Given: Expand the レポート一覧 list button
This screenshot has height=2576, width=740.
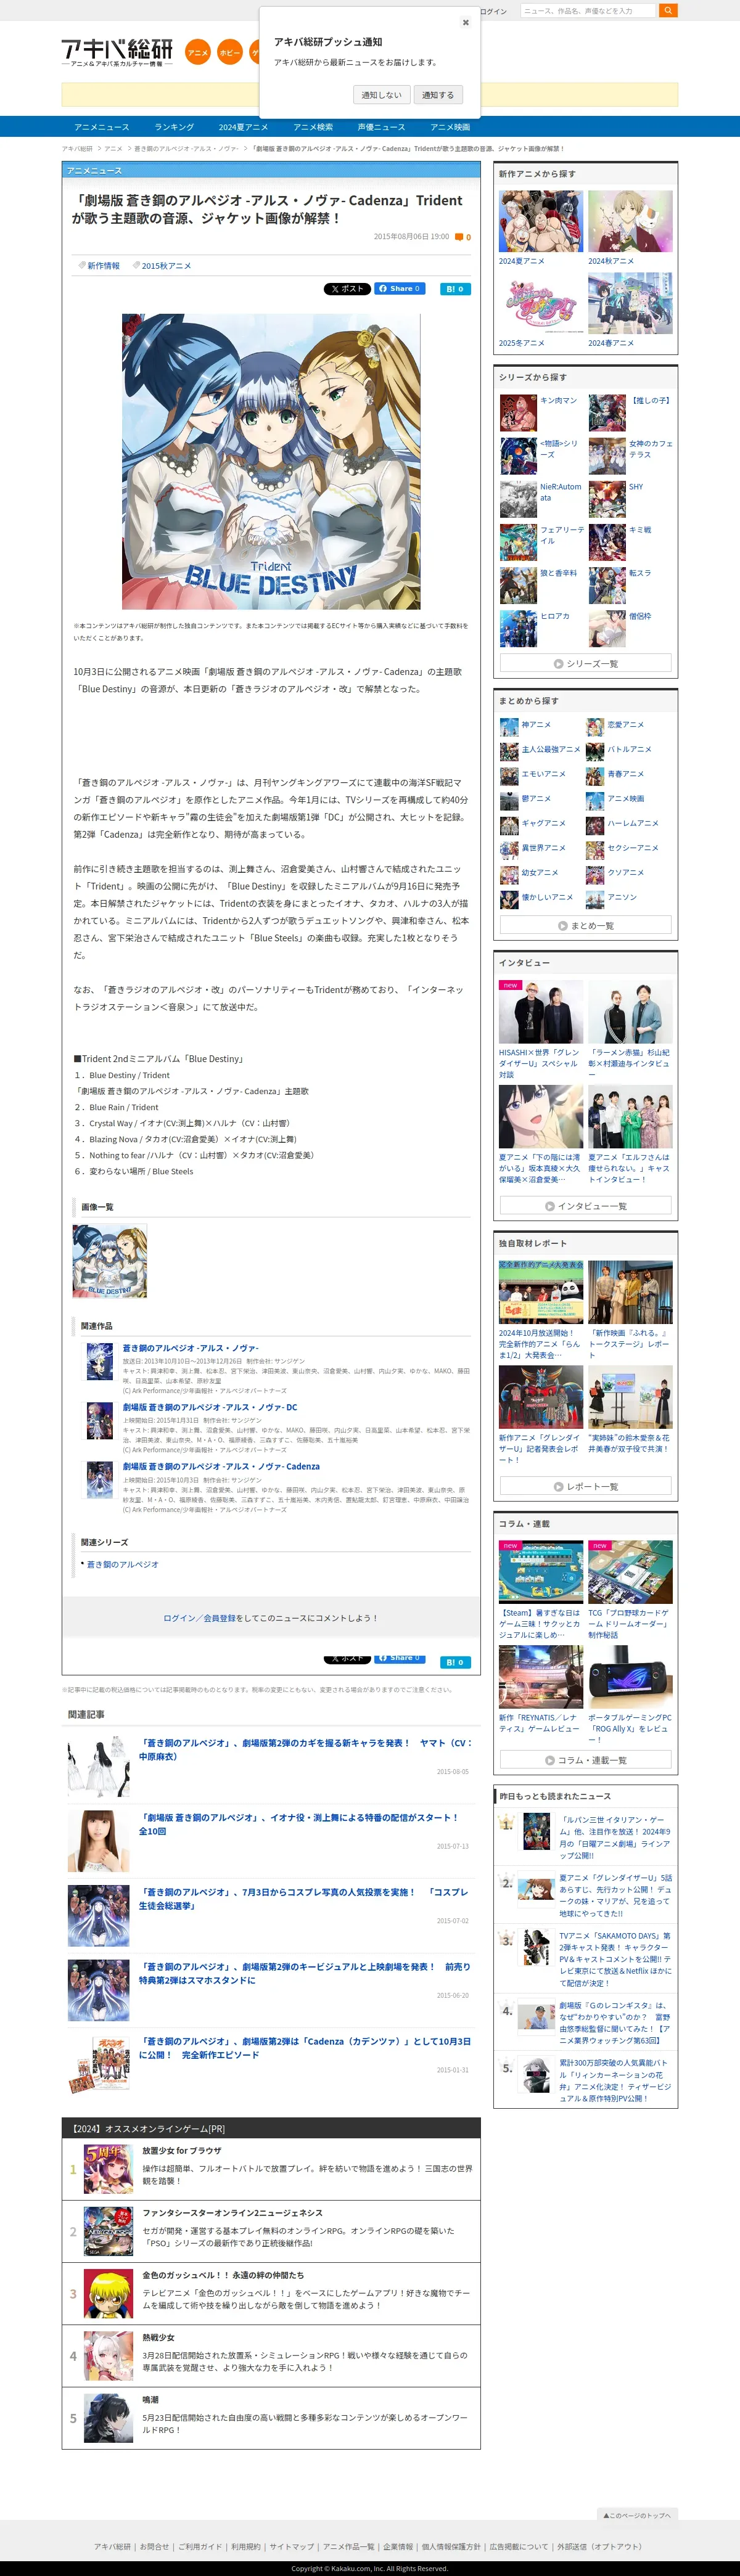Looking at the screenshot, I should pyautogui.click(x=586, y=1485).
